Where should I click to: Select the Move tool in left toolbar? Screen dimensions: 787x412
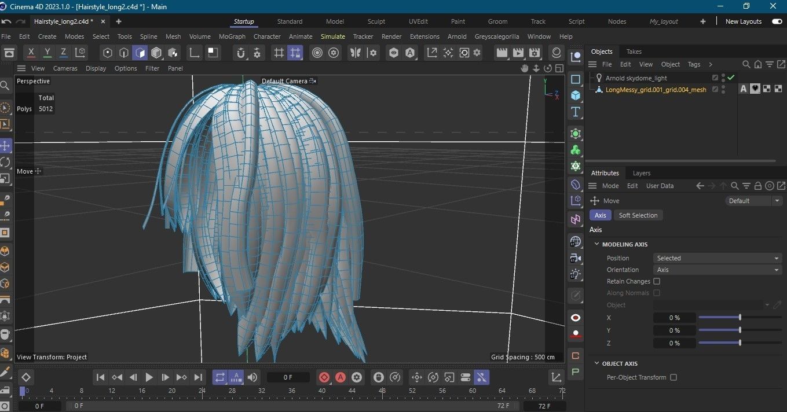coord(6,145)
